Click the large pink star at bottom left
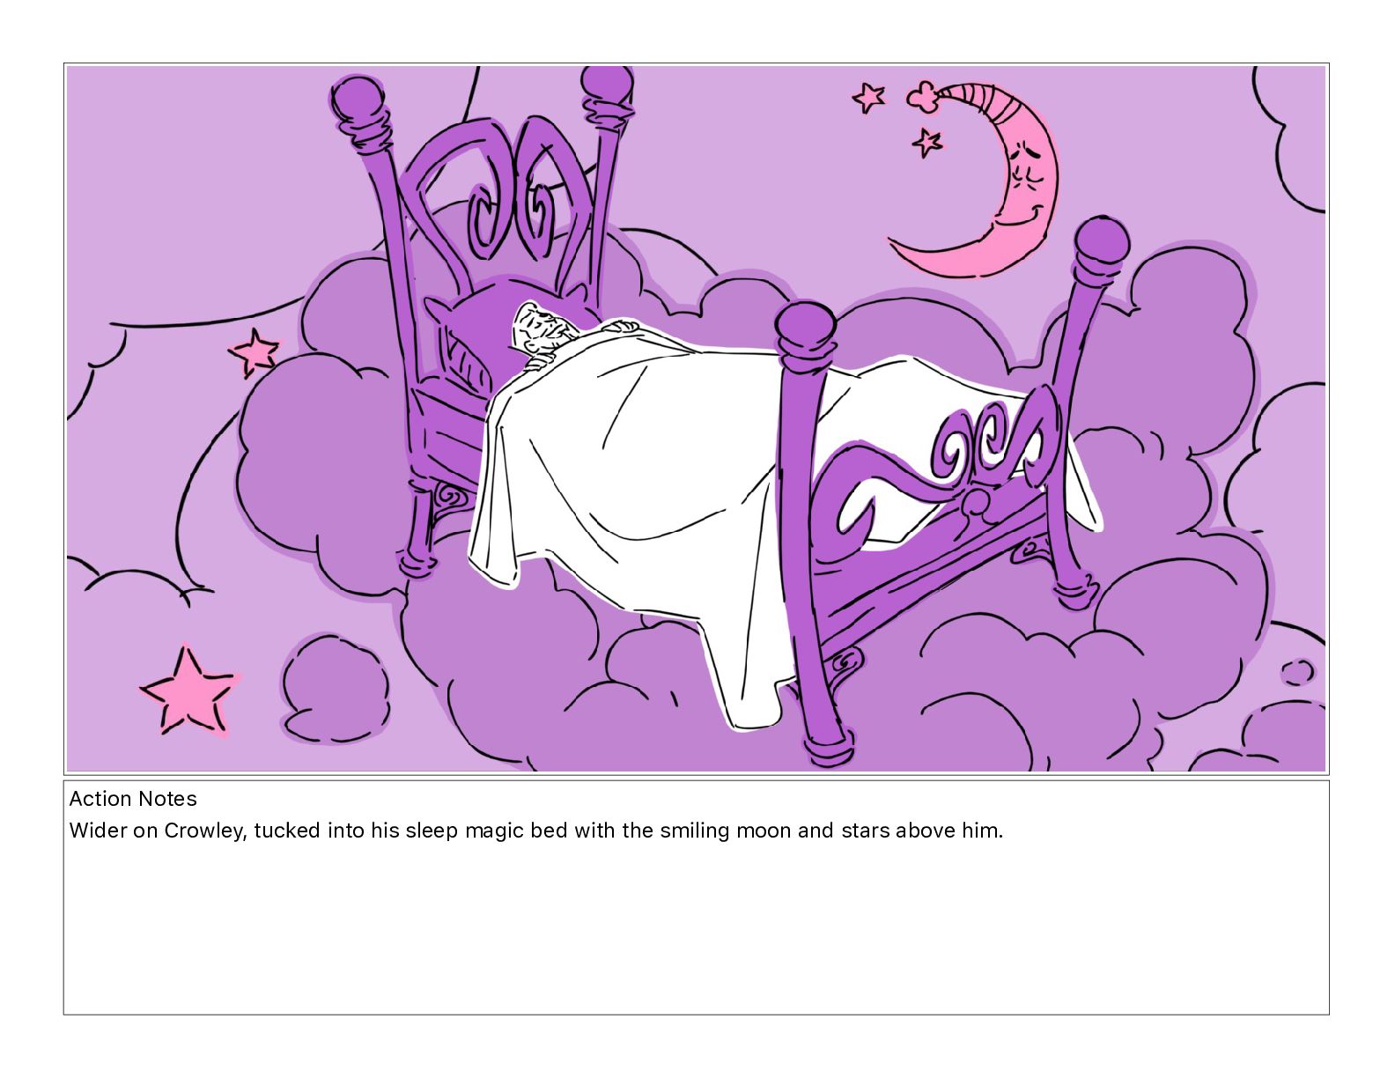The image size is (1395, 1078). [x=188, y=692]
